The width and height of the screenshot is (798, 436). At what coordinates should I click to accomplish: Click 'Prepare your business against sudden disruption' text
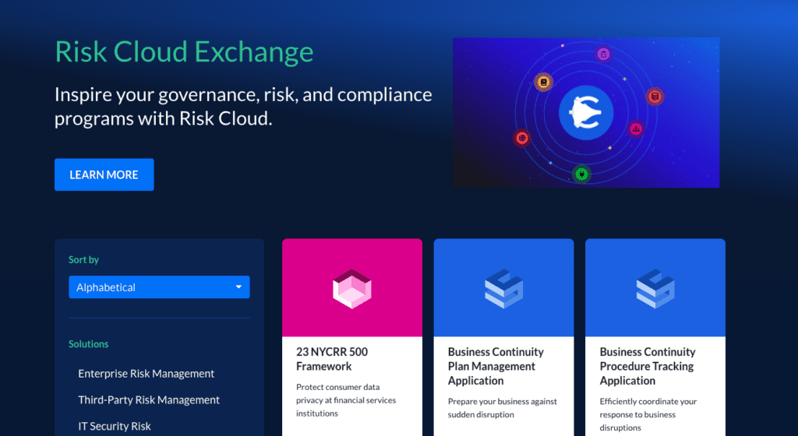point(503,407)
